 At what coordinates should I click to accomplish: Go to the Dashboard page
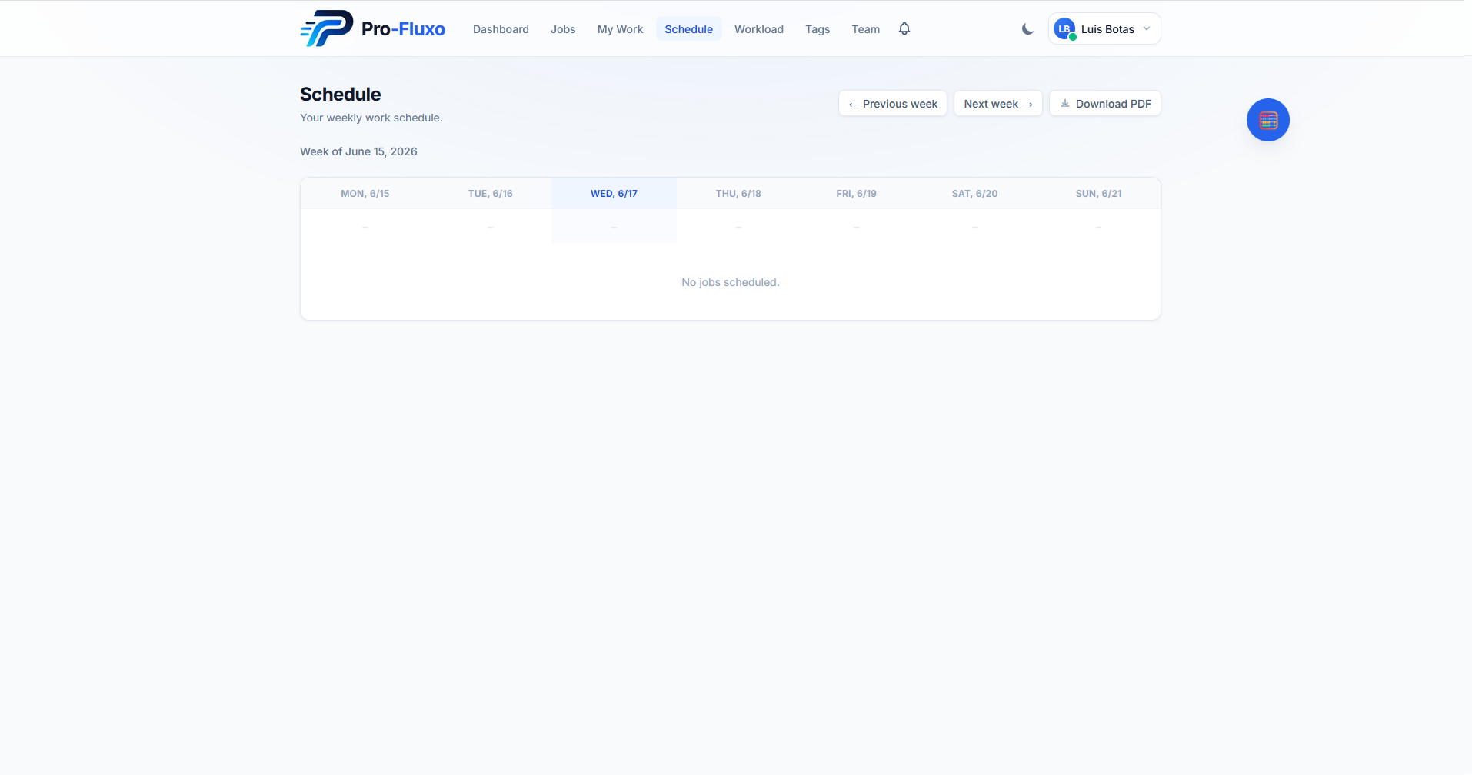(501, 29)
